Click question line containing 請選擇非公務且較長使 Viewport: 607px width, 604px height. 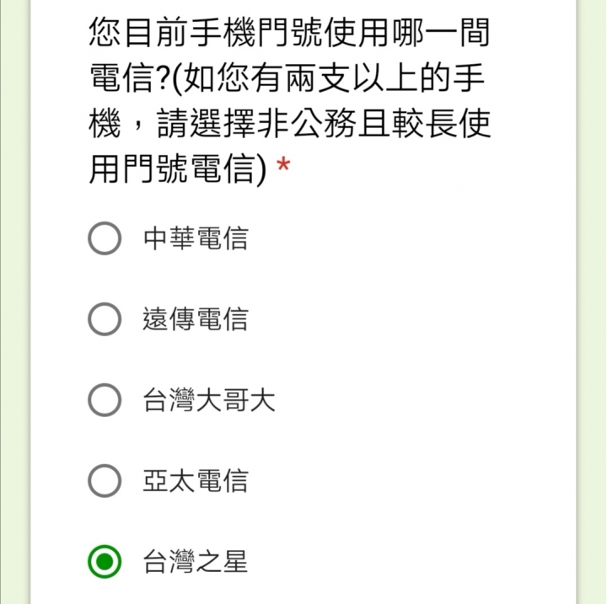click(x=289, y=124)
